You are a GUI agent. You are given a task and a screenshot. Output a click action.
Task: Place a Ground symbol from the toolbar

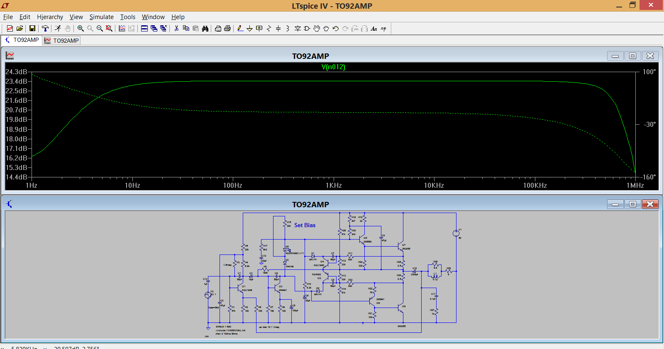click(249, 29)
